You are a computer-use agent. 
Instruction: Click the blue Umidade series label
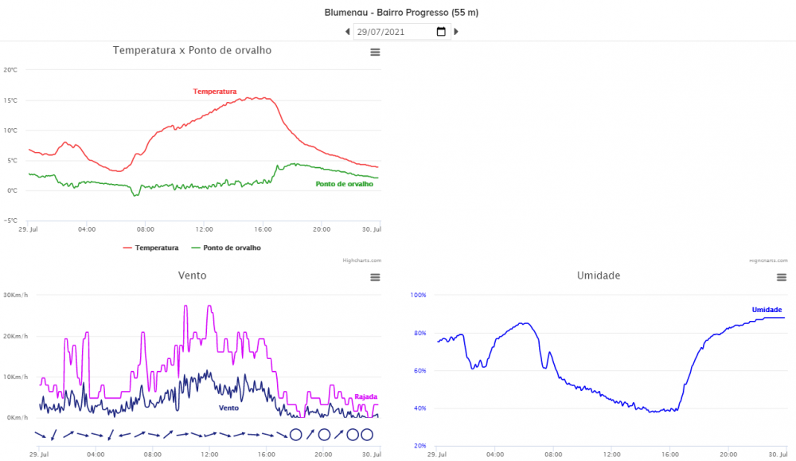click(767, 310)
